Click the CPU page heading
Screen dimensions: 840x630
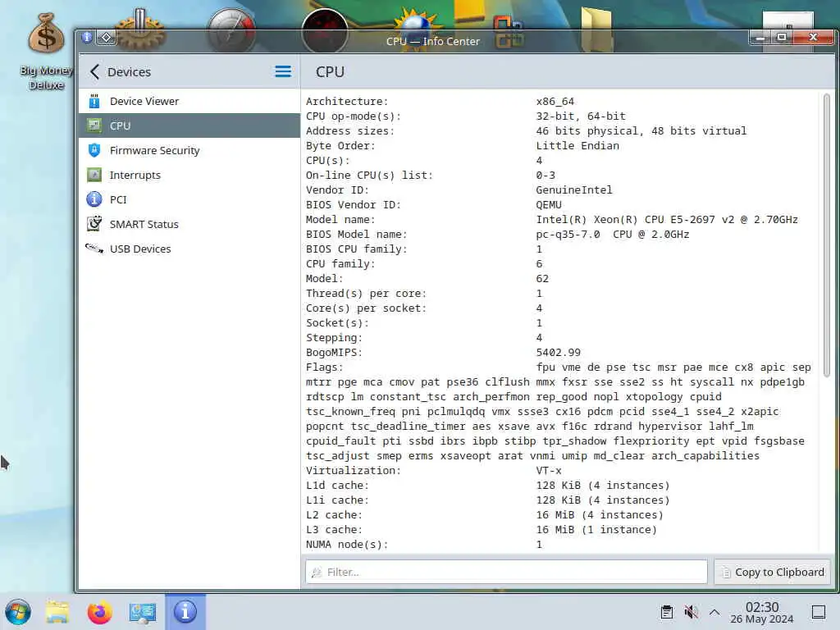click(330, 72)
